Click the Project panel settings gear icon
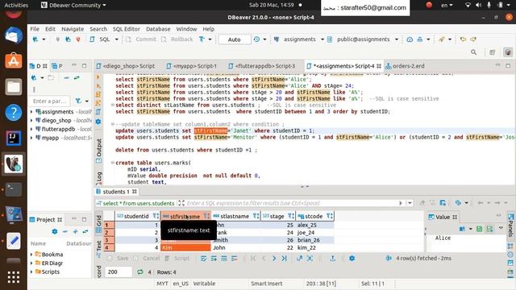The image size is (516, 290). [55, 232]
